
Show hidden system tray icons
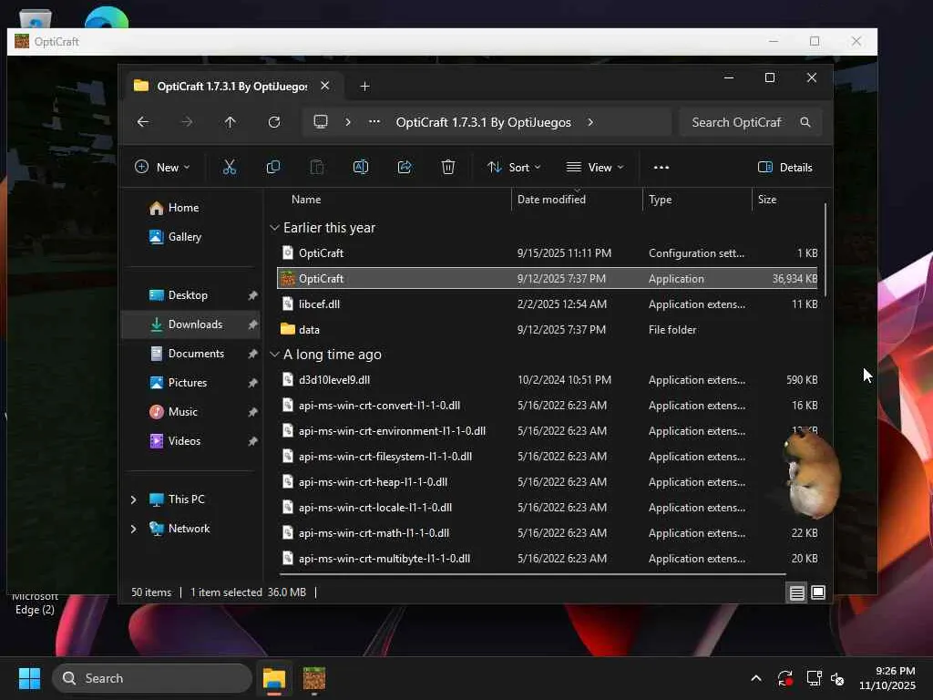coord(756,678)
